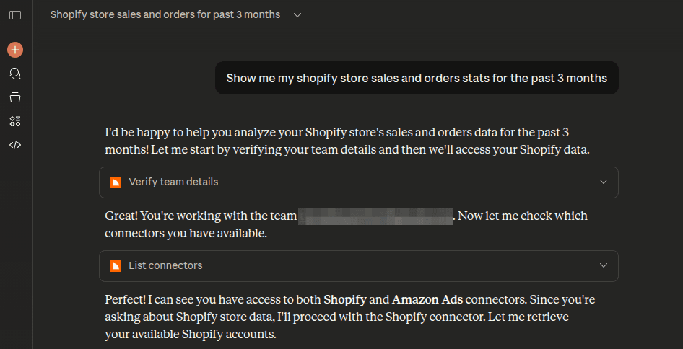Click the blurred team name
This screenshot has width=683, height=349.
pyautogui.click(x=375, y=216)
